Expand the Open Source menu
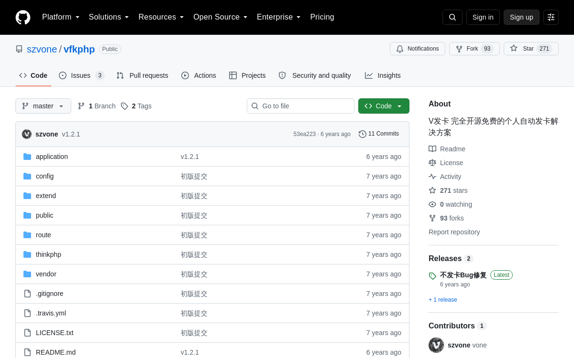Image resolution: width=574 pixels, height=358 pixels. point(221,17)
